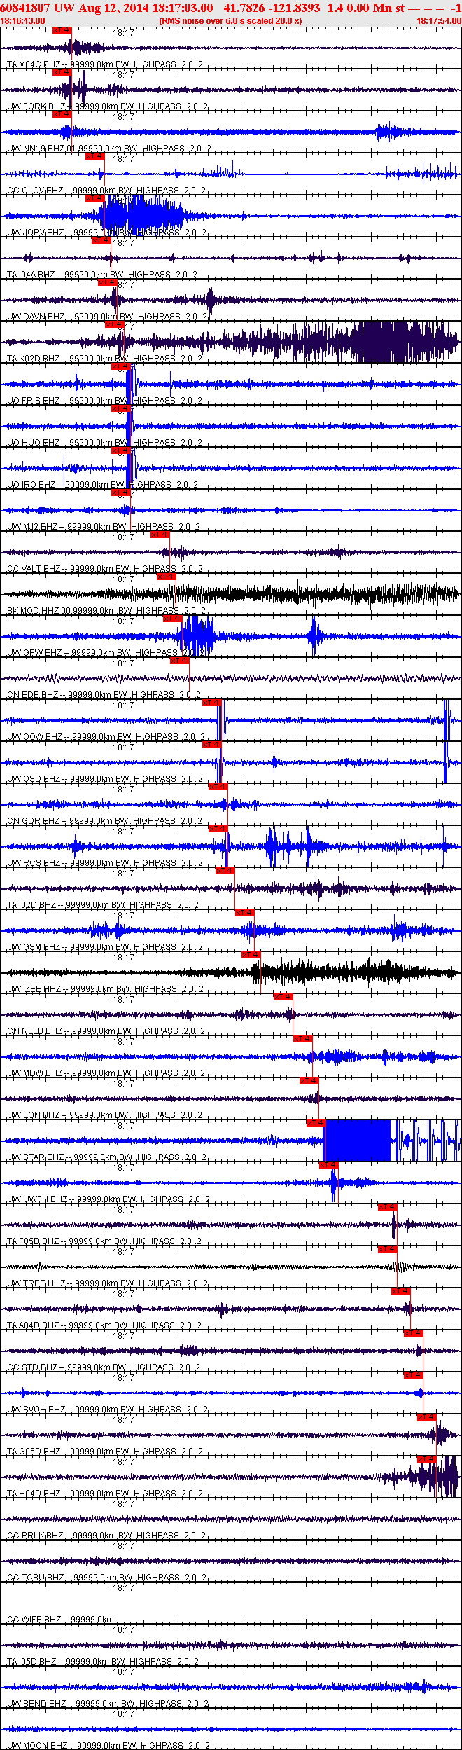
Task: Select the red pick marker on TA I02D trace
Action: point(225,871)
